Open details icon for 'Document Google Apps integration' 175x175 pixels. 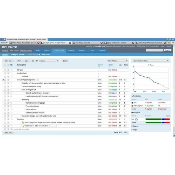(8, 116)
